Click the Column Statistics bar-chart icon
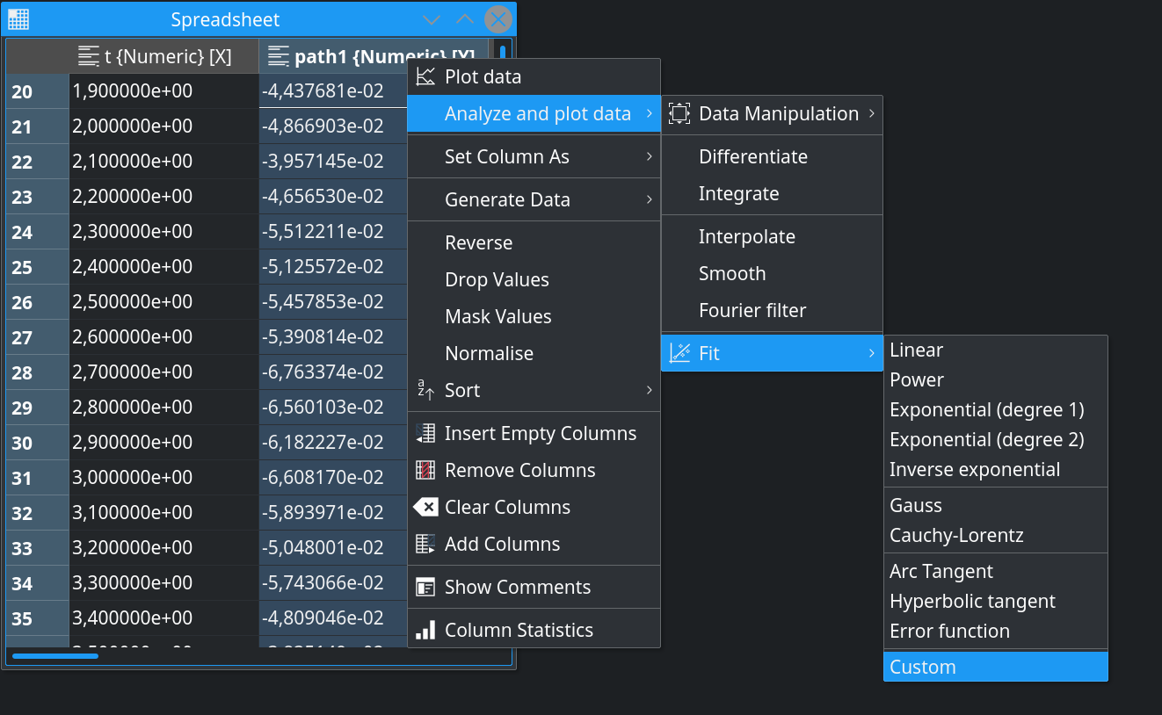Viewport: 1162px width, 715px height. pyautogui.click(x=425, y=629)
